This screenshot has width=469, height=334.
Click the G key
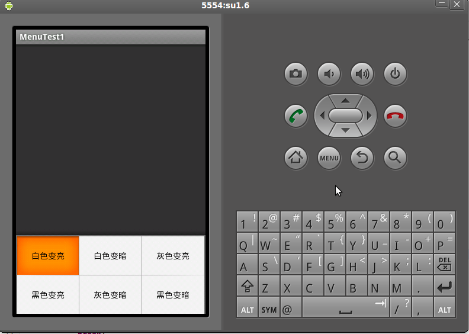(x=335, y=264)
